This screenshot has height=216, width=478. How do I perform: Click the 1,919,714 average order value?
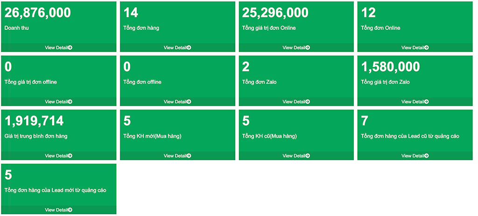pyautogui.click(x=34, y=121)
